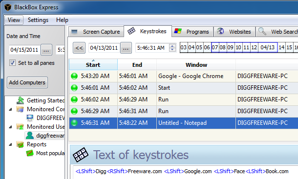The height and width of the screenshot is (179, 298).
Task: Click green status dot of 5:43:20 AM row
Action: click(74, 76)
